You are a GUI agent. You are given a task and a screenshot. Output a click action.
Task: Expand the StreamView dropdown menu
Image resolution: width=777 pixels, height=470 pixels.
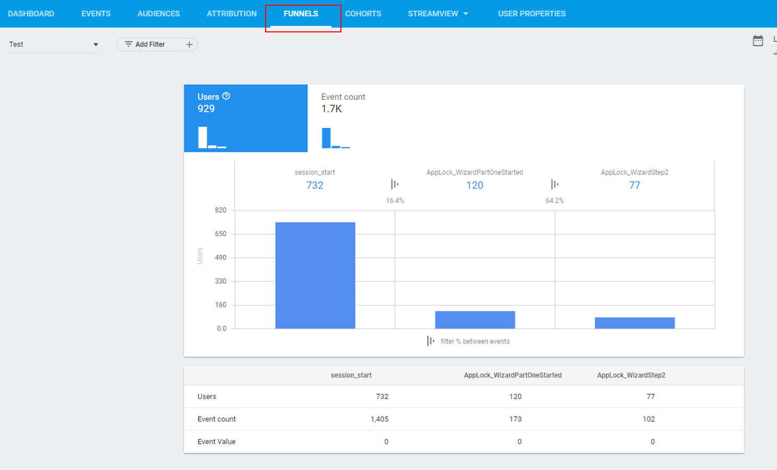[x=438, y=14]
